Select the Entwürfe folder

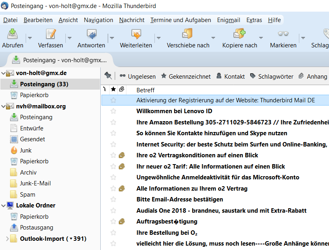32,128
